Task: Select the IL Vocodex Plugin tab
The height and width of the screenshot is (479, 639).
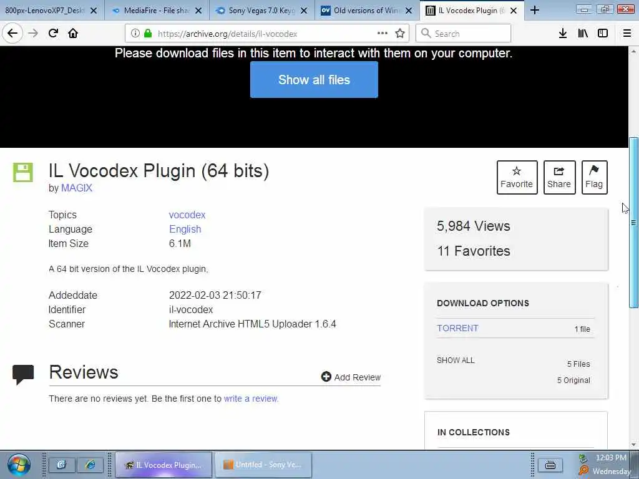Action: point(472,11)
